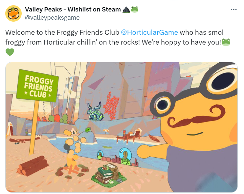
Task: Click the small green frog on the rock
Action: click(88, 130)
